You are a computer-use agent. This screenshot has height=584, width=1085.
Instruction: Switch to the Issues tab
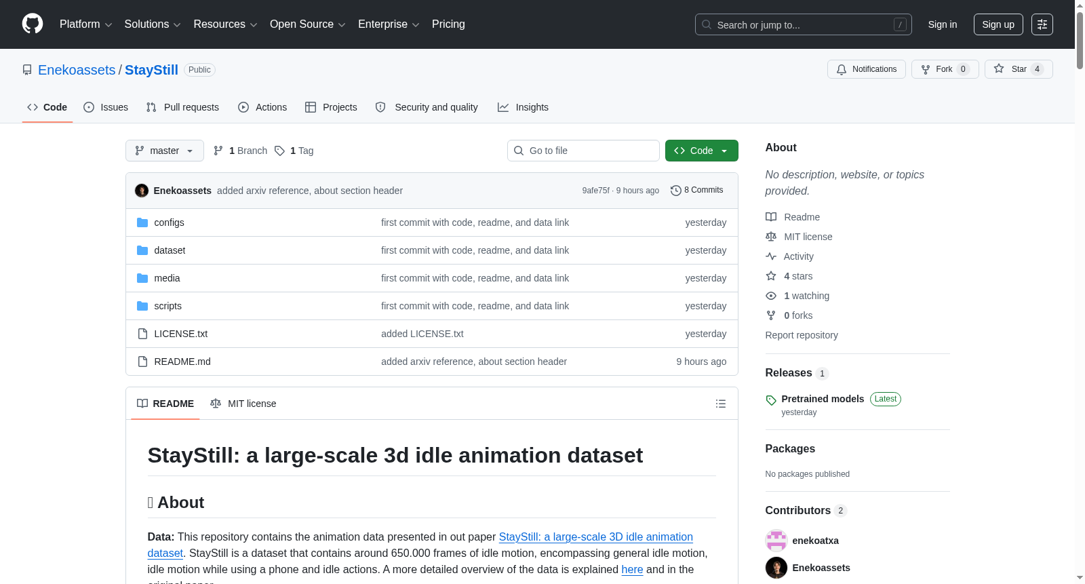(x=106, y=107)
